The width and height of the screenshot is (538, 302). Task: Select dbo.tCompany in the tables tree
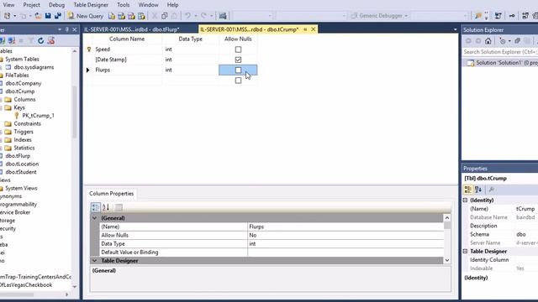click(24, 83)
